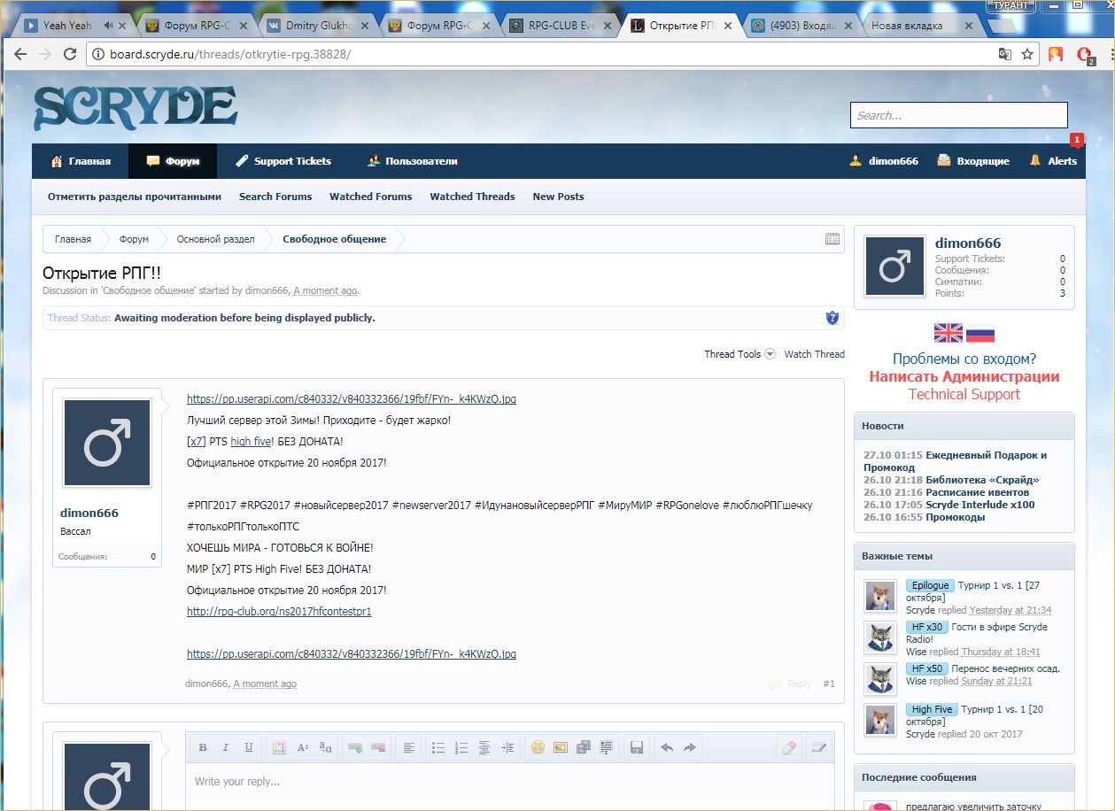
Task: Click the Watch Thread link
Action: tap(814, 354)
